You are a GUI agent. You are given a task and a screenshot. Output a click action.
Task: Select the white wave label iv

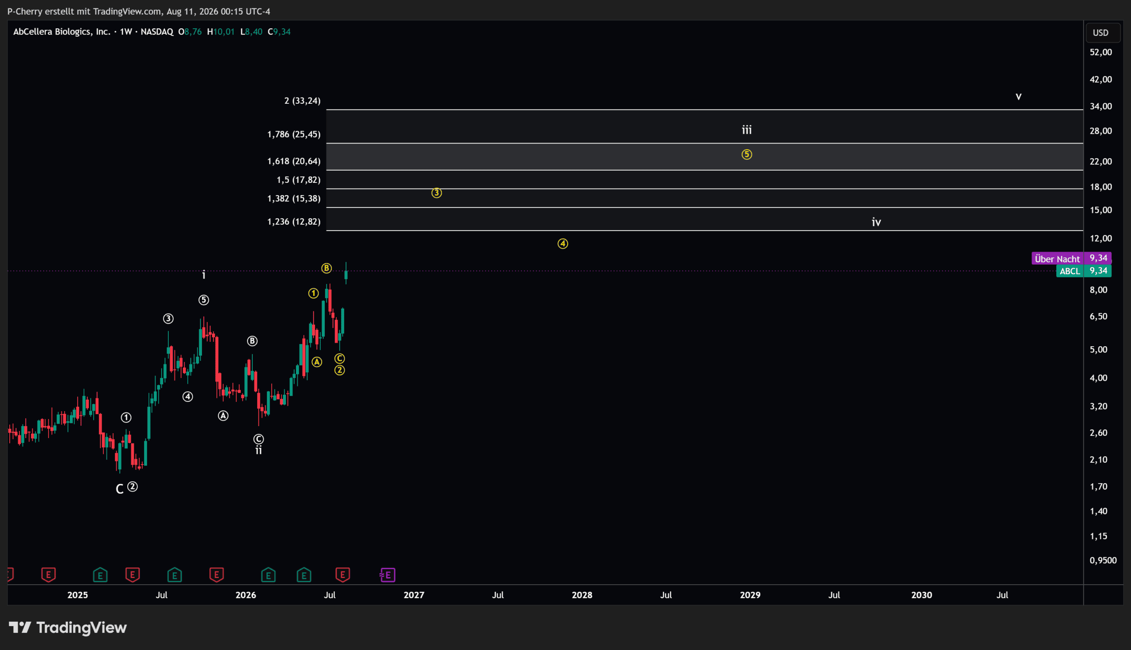pos(876,222)
